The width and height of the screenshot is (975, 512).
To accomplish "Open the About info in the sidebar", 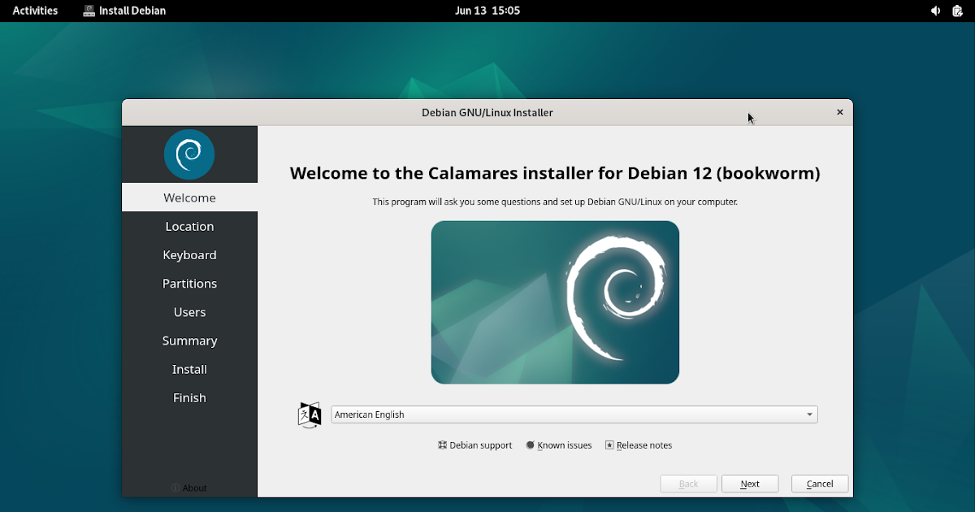I will (x=189, y=488).
